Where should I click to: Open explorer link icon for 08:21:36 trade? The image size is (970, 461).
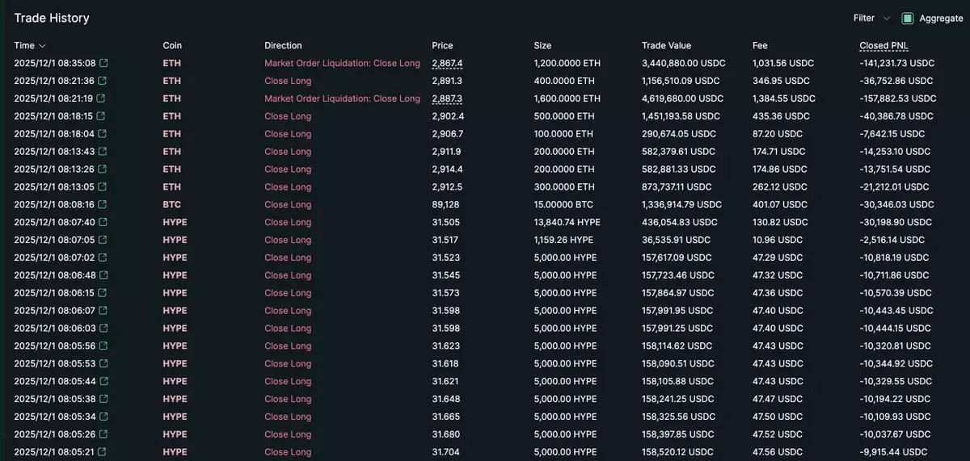click(x=103, y=81)
